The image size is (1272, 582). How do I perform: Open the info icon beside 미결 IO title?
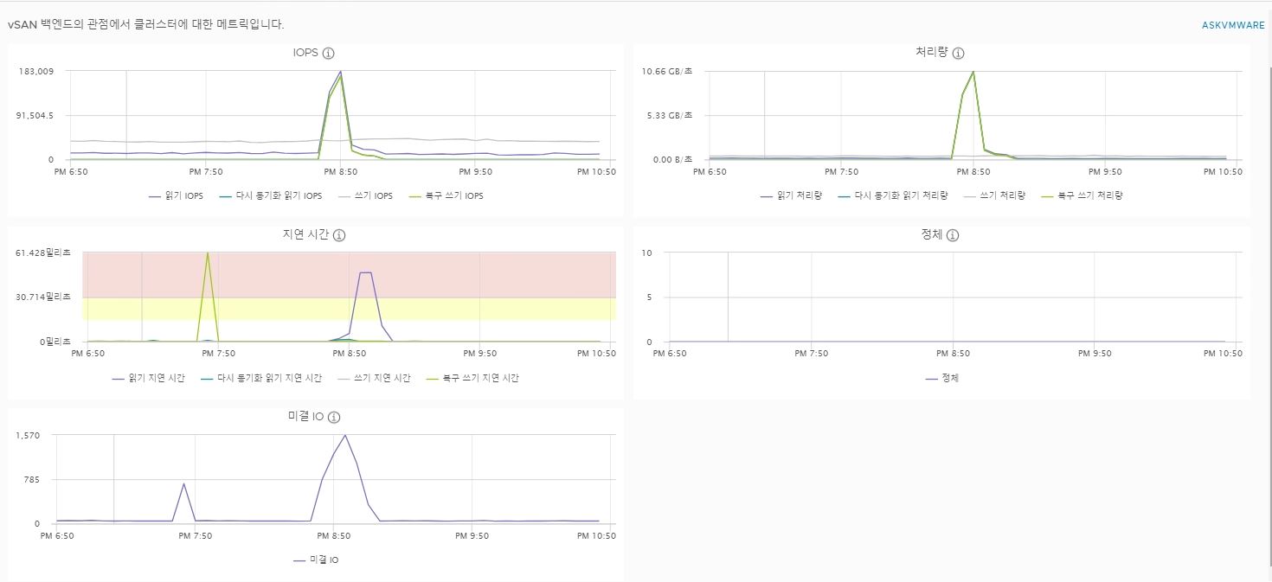click(x=334, y=417)
